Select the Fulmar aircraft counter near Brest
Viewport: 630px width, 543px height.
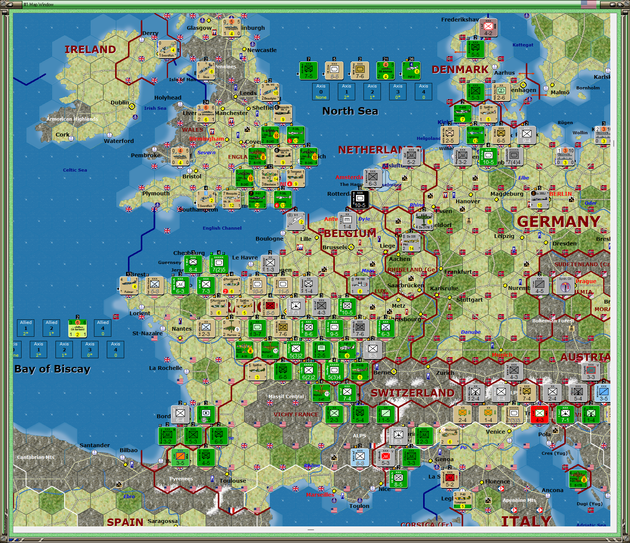129,285
